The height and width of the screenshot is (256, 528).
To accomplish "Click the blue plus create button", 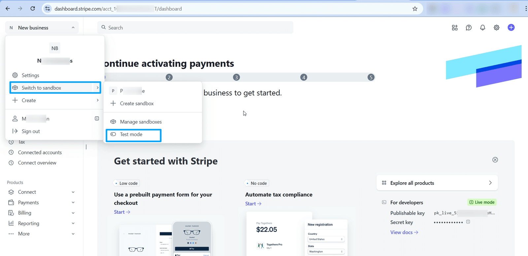I will 511,27.
